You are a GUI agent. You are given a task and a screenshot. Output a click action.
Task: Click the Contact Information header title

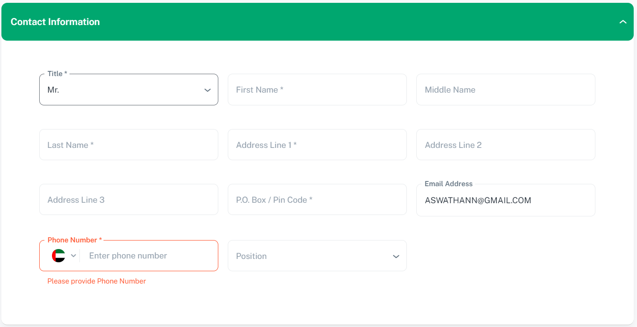55,22
